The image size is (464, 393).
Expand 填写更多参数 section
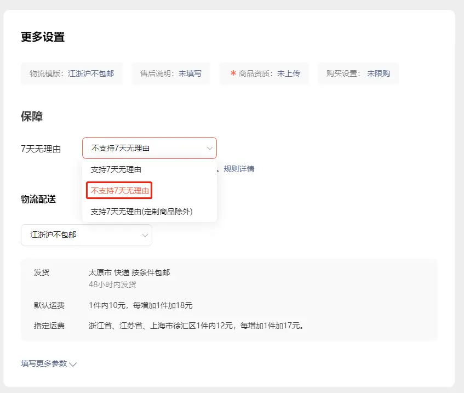(x=49, y=363)
